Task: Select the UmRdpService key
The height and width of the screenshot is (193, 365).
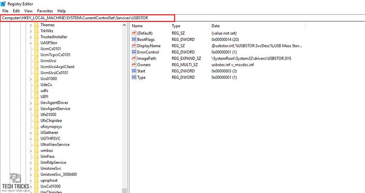Action: click(53, 162)
